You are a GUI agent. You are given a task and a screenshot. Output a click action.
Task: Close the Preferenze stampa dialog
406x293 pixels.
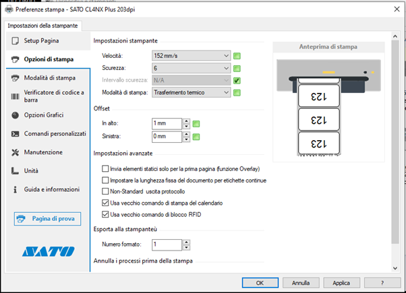(397, 9)
